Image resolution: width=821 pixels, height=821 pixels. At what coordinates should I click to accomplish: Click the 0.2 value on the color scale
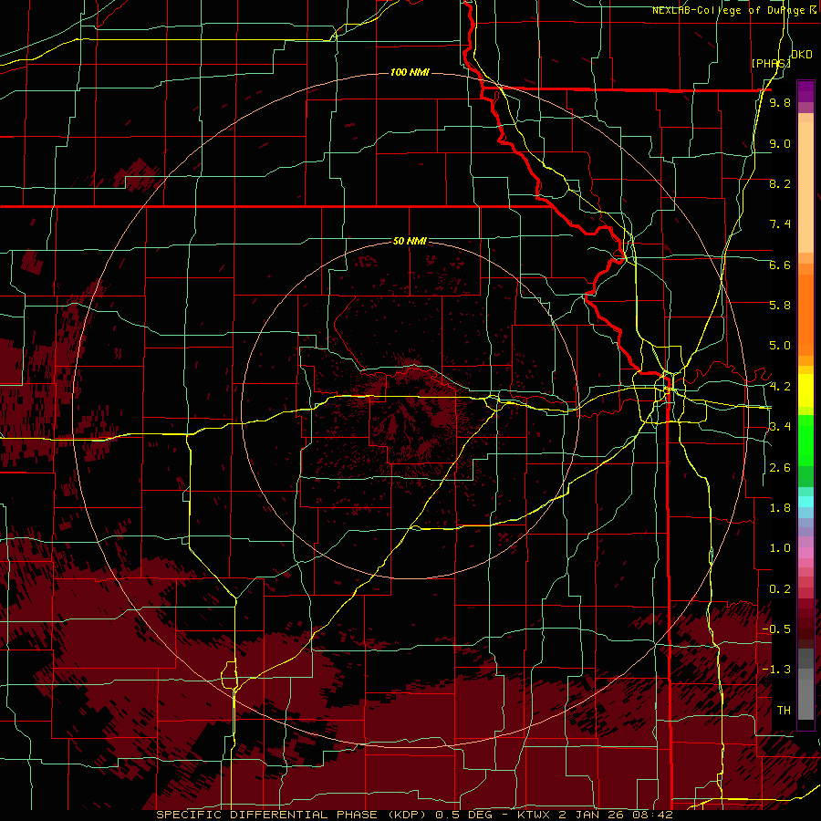[780, 589]
